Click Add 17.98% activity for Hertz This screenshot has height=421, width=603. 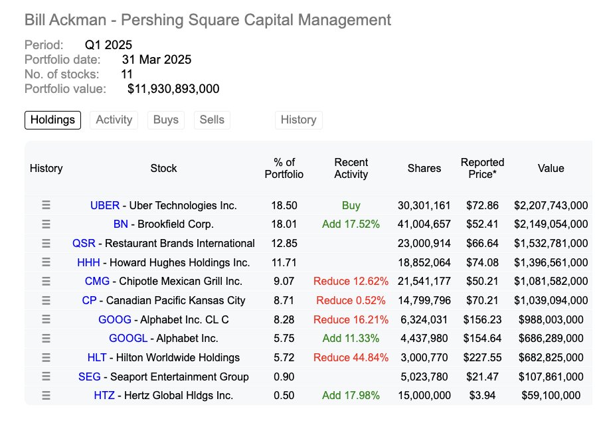pos(351,396)
